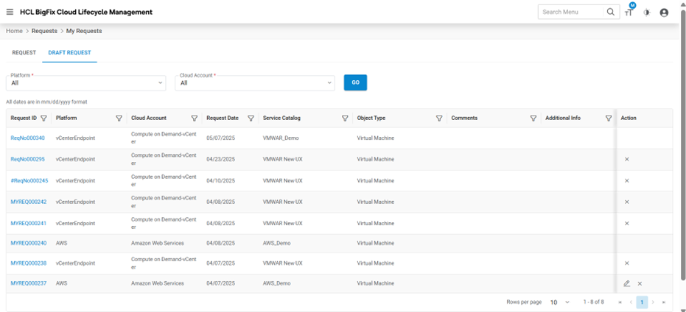
Task: Filter the Service Catalog column
Action: (x=345, y=118)
